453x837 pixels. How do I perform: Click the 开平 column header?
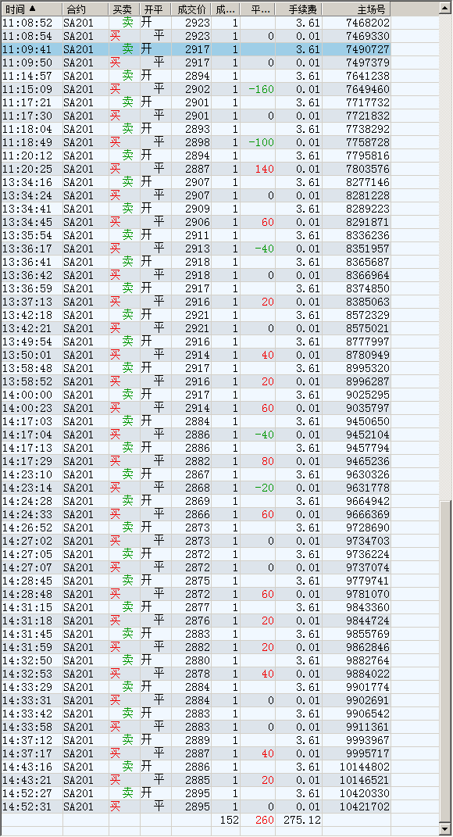tap(155, 9)
